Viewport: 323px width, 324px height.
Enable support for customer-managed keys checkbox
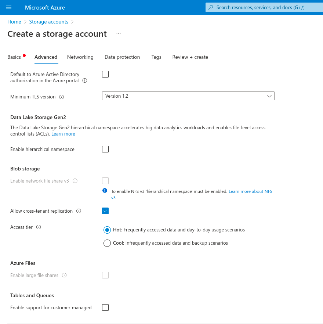[x=105, y=308]
